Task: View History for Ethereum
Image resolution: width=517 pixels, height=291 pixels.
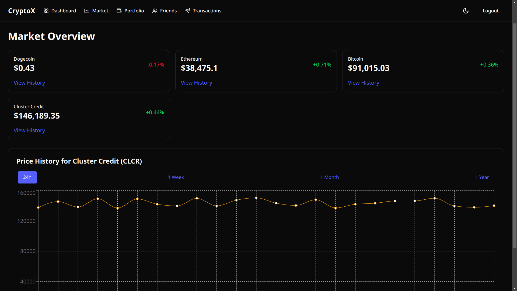Action: point(196,83)
